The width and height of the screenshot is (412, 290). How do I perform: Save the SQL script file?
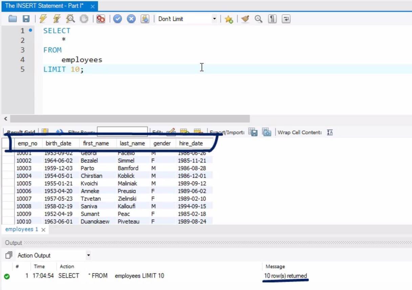(26, 19)
